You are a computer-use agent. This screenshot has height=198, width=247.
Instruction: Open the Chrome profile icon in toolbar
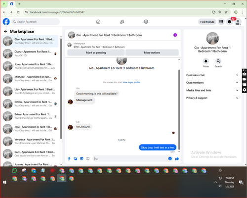pos(236,12)
